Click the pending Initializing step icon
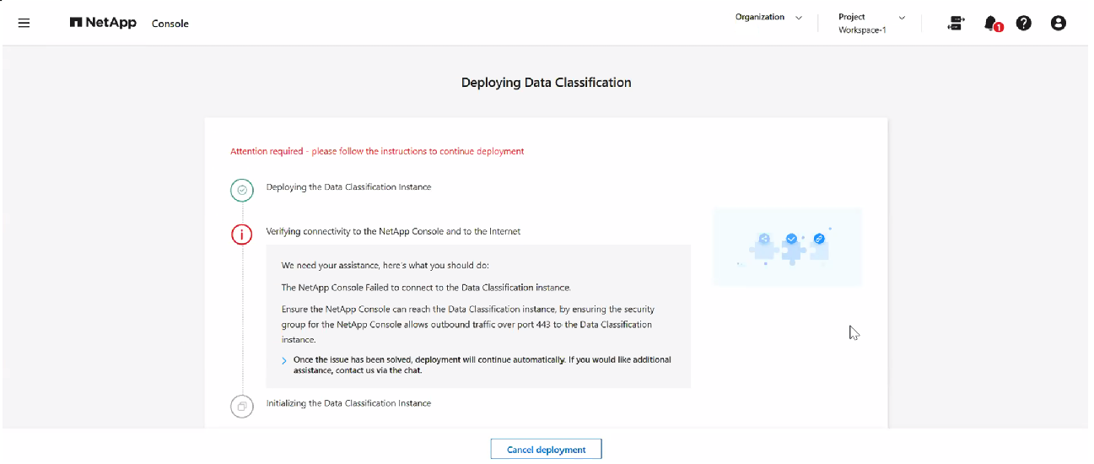This screenshot has height=464, width=1094. coord(242,407)
